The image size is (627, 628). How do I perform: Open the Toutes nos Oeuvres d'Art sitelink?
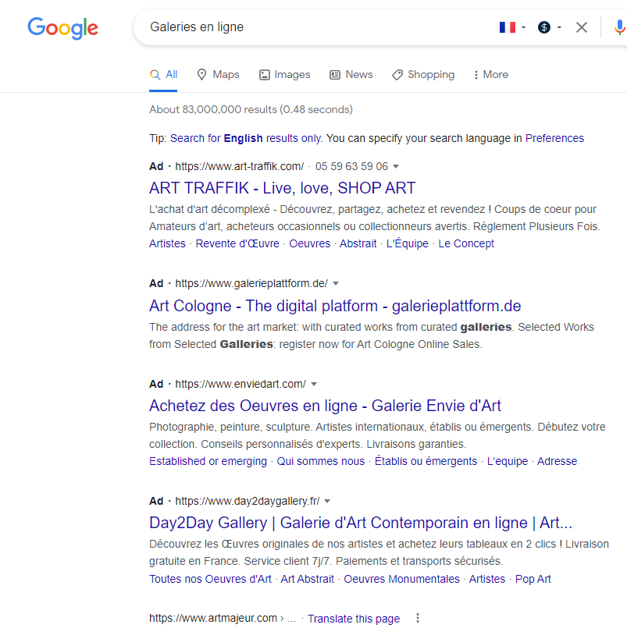(210, 579)
